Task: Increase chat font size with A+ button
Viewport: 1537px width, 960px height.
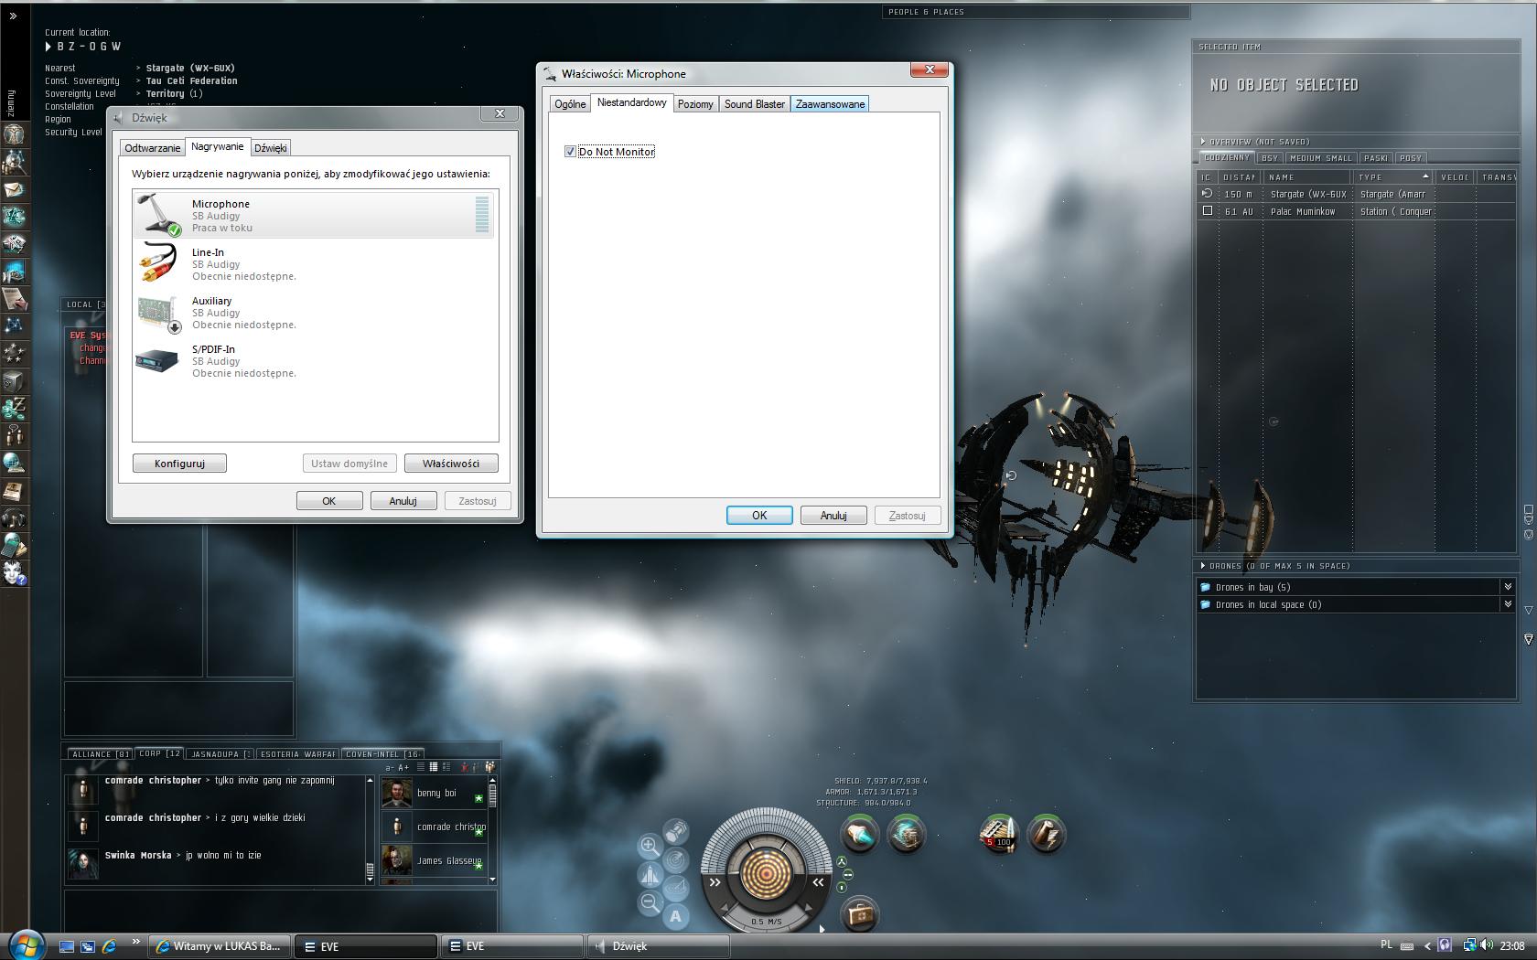Action: 403,767
